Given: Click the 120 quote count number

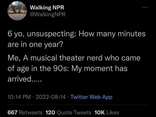Looking at the screenshot, I should click(x=49, y=112).
